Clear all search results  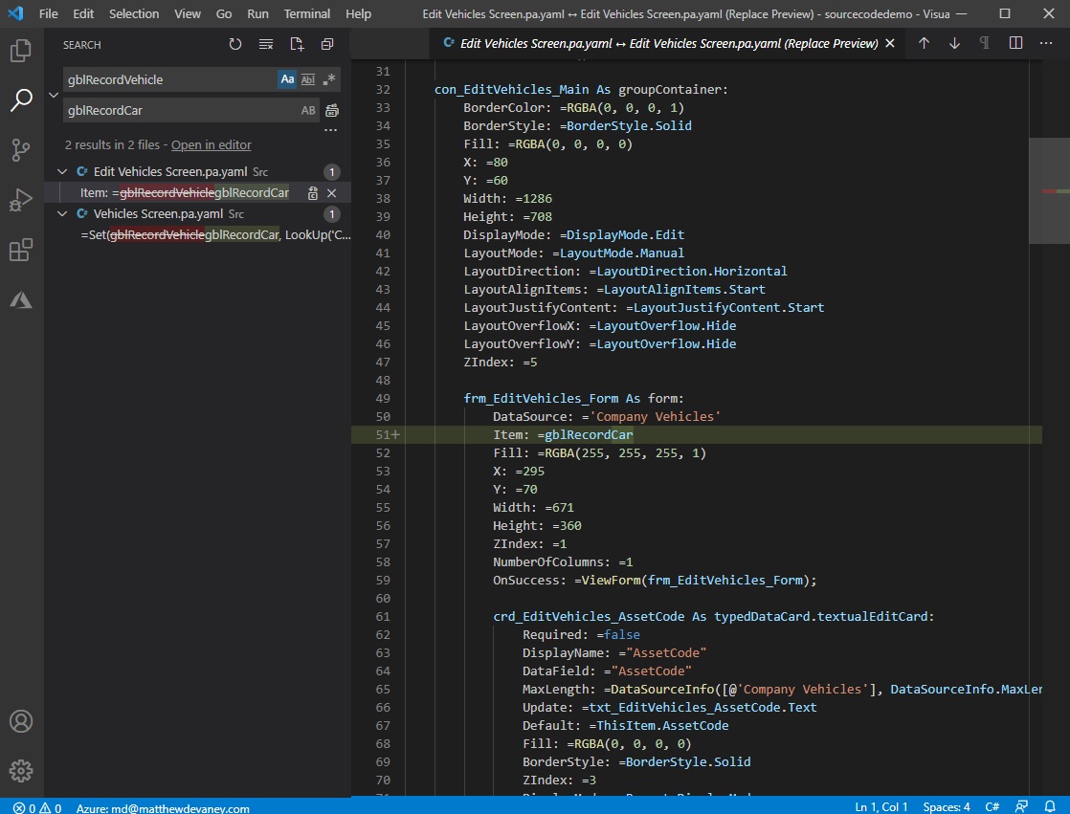click(265, 44)
